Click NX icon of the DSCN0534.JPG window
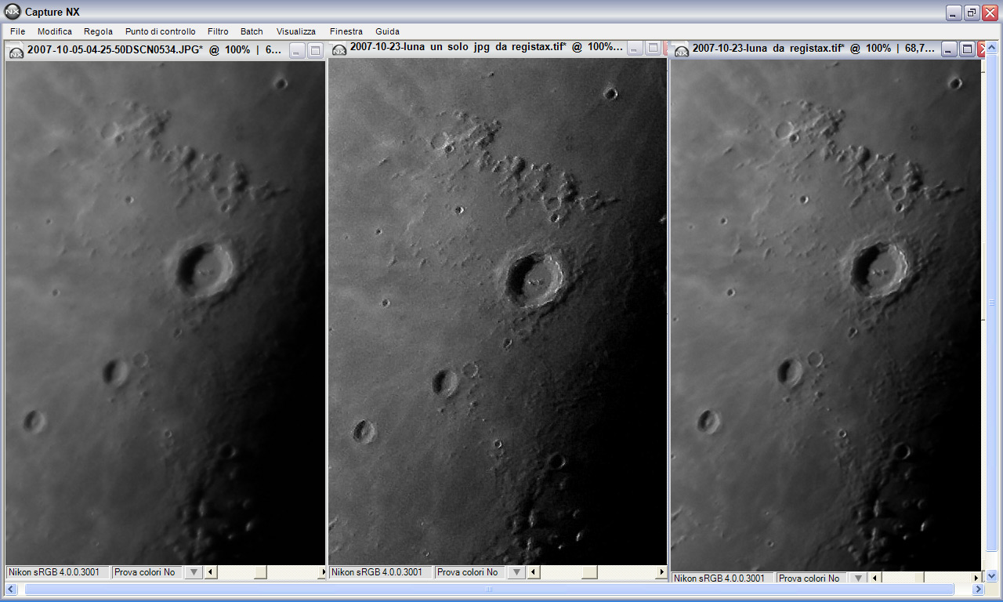Viewport: 1003px width, 602px height. 16,51
